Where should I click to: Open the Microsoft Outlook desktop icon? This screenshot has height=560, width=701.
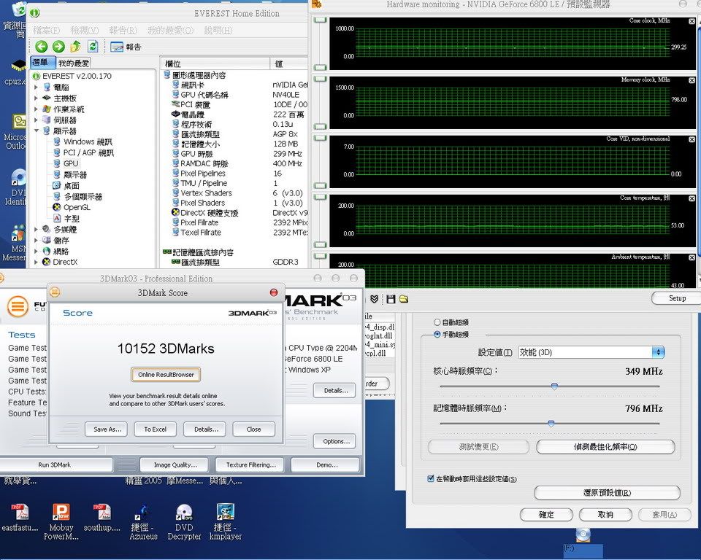tap(16, 132)
